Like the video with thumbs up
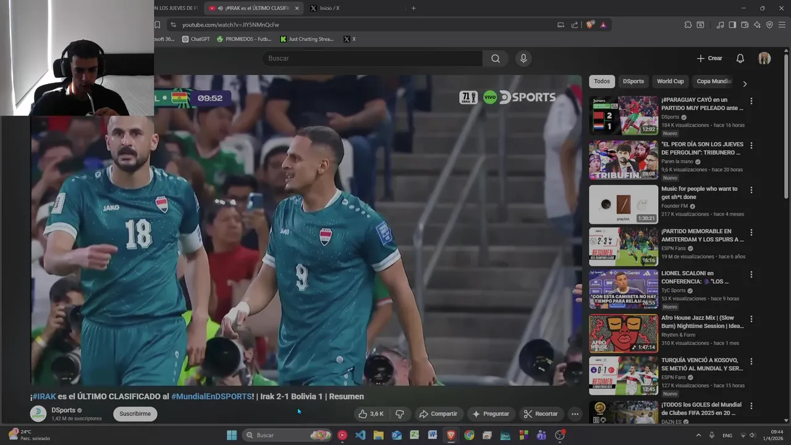This screenshot has width=791, height=445. click(x=371, y=413)
